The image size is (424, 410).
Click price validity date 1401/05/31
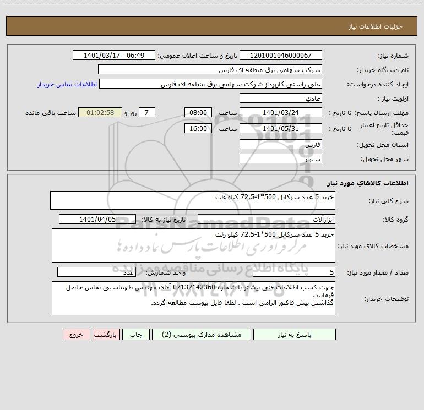coord(281,128)
